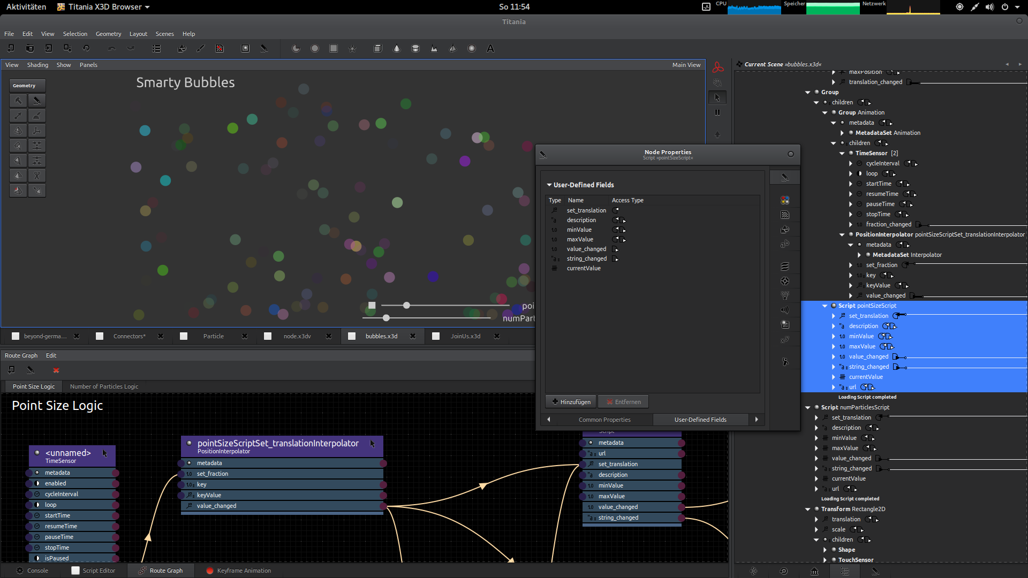
Task: Select the maxValue field row in table
Action: point(580,239)
